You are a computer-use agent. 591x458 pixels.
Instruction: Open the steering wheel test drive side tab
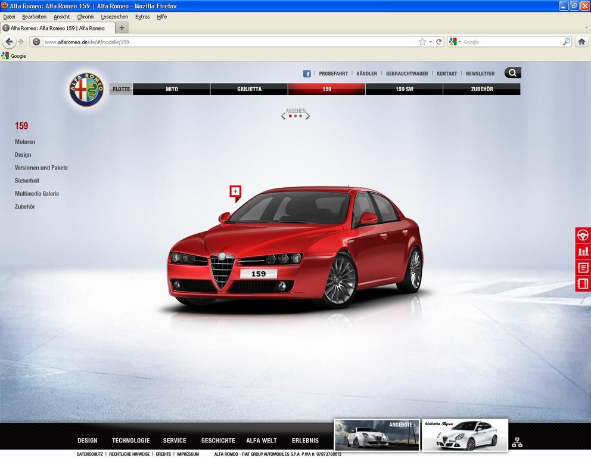coord(583,234)
